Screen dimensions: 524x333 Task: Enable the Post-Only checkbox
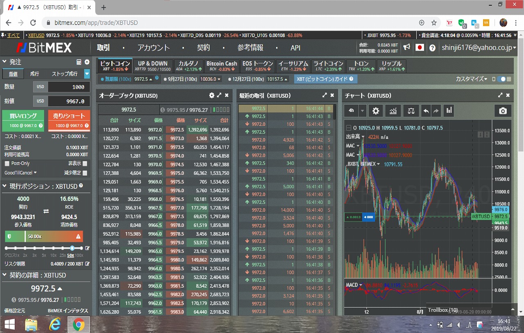[x=7, y=163]
